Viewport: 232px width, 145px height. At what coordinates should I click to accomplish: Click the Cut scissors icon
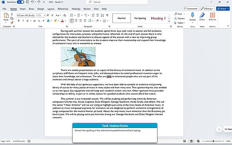(12, 14)
